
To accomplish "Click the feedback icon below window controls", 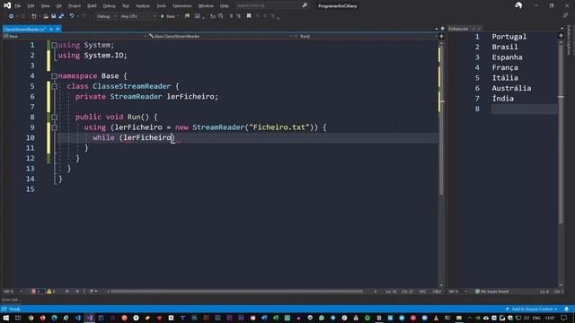I will 565,15.
